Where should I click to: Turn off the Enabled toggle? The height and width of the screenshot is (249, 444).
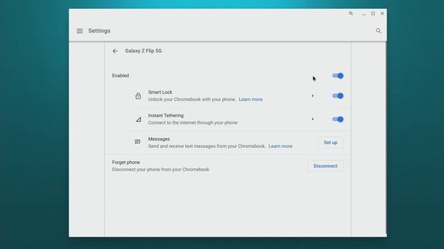click(338, 75)
